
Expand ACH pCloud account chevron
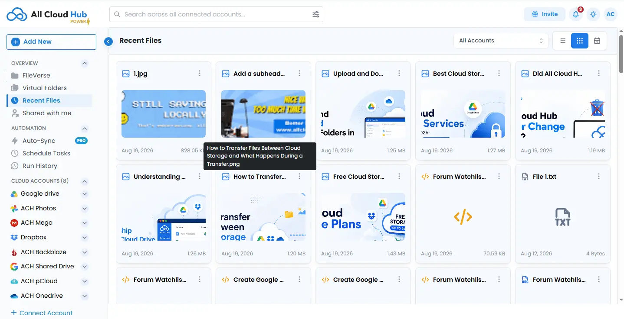85,281
